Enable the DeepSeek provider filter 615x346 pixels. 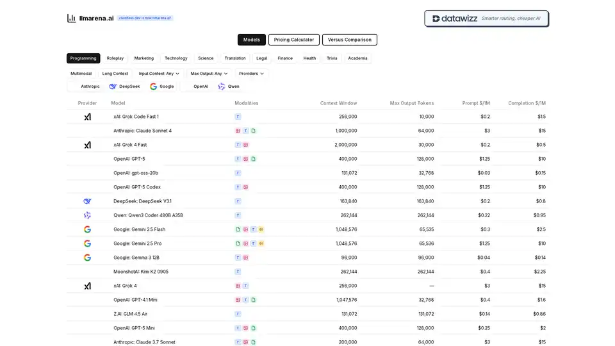click(x=124, y=86)
